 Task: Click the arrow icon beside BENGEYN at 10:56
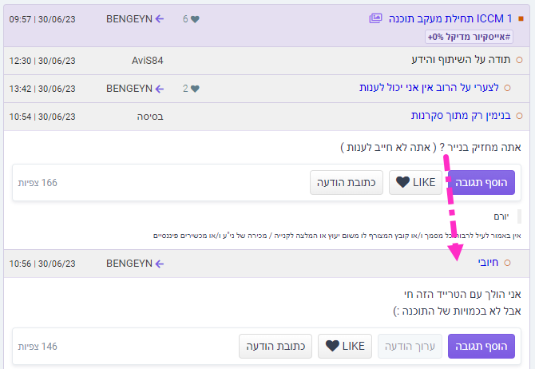(x=160, y=263)
